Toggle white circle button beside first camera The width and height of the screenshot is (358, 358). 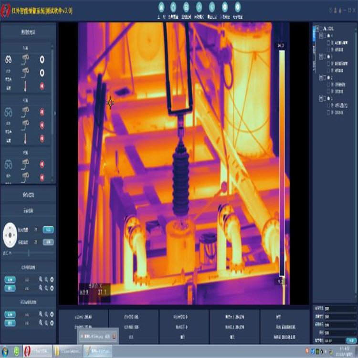coord(42,59)
